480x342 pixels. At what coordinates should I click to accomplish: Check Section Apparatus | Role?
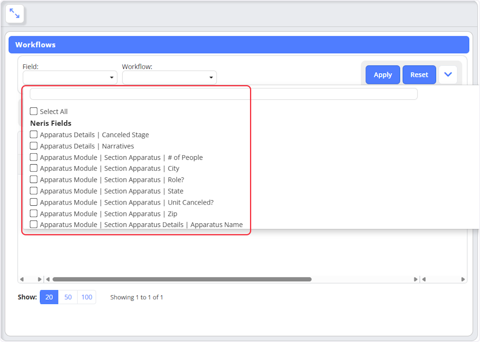coord(34,179)
